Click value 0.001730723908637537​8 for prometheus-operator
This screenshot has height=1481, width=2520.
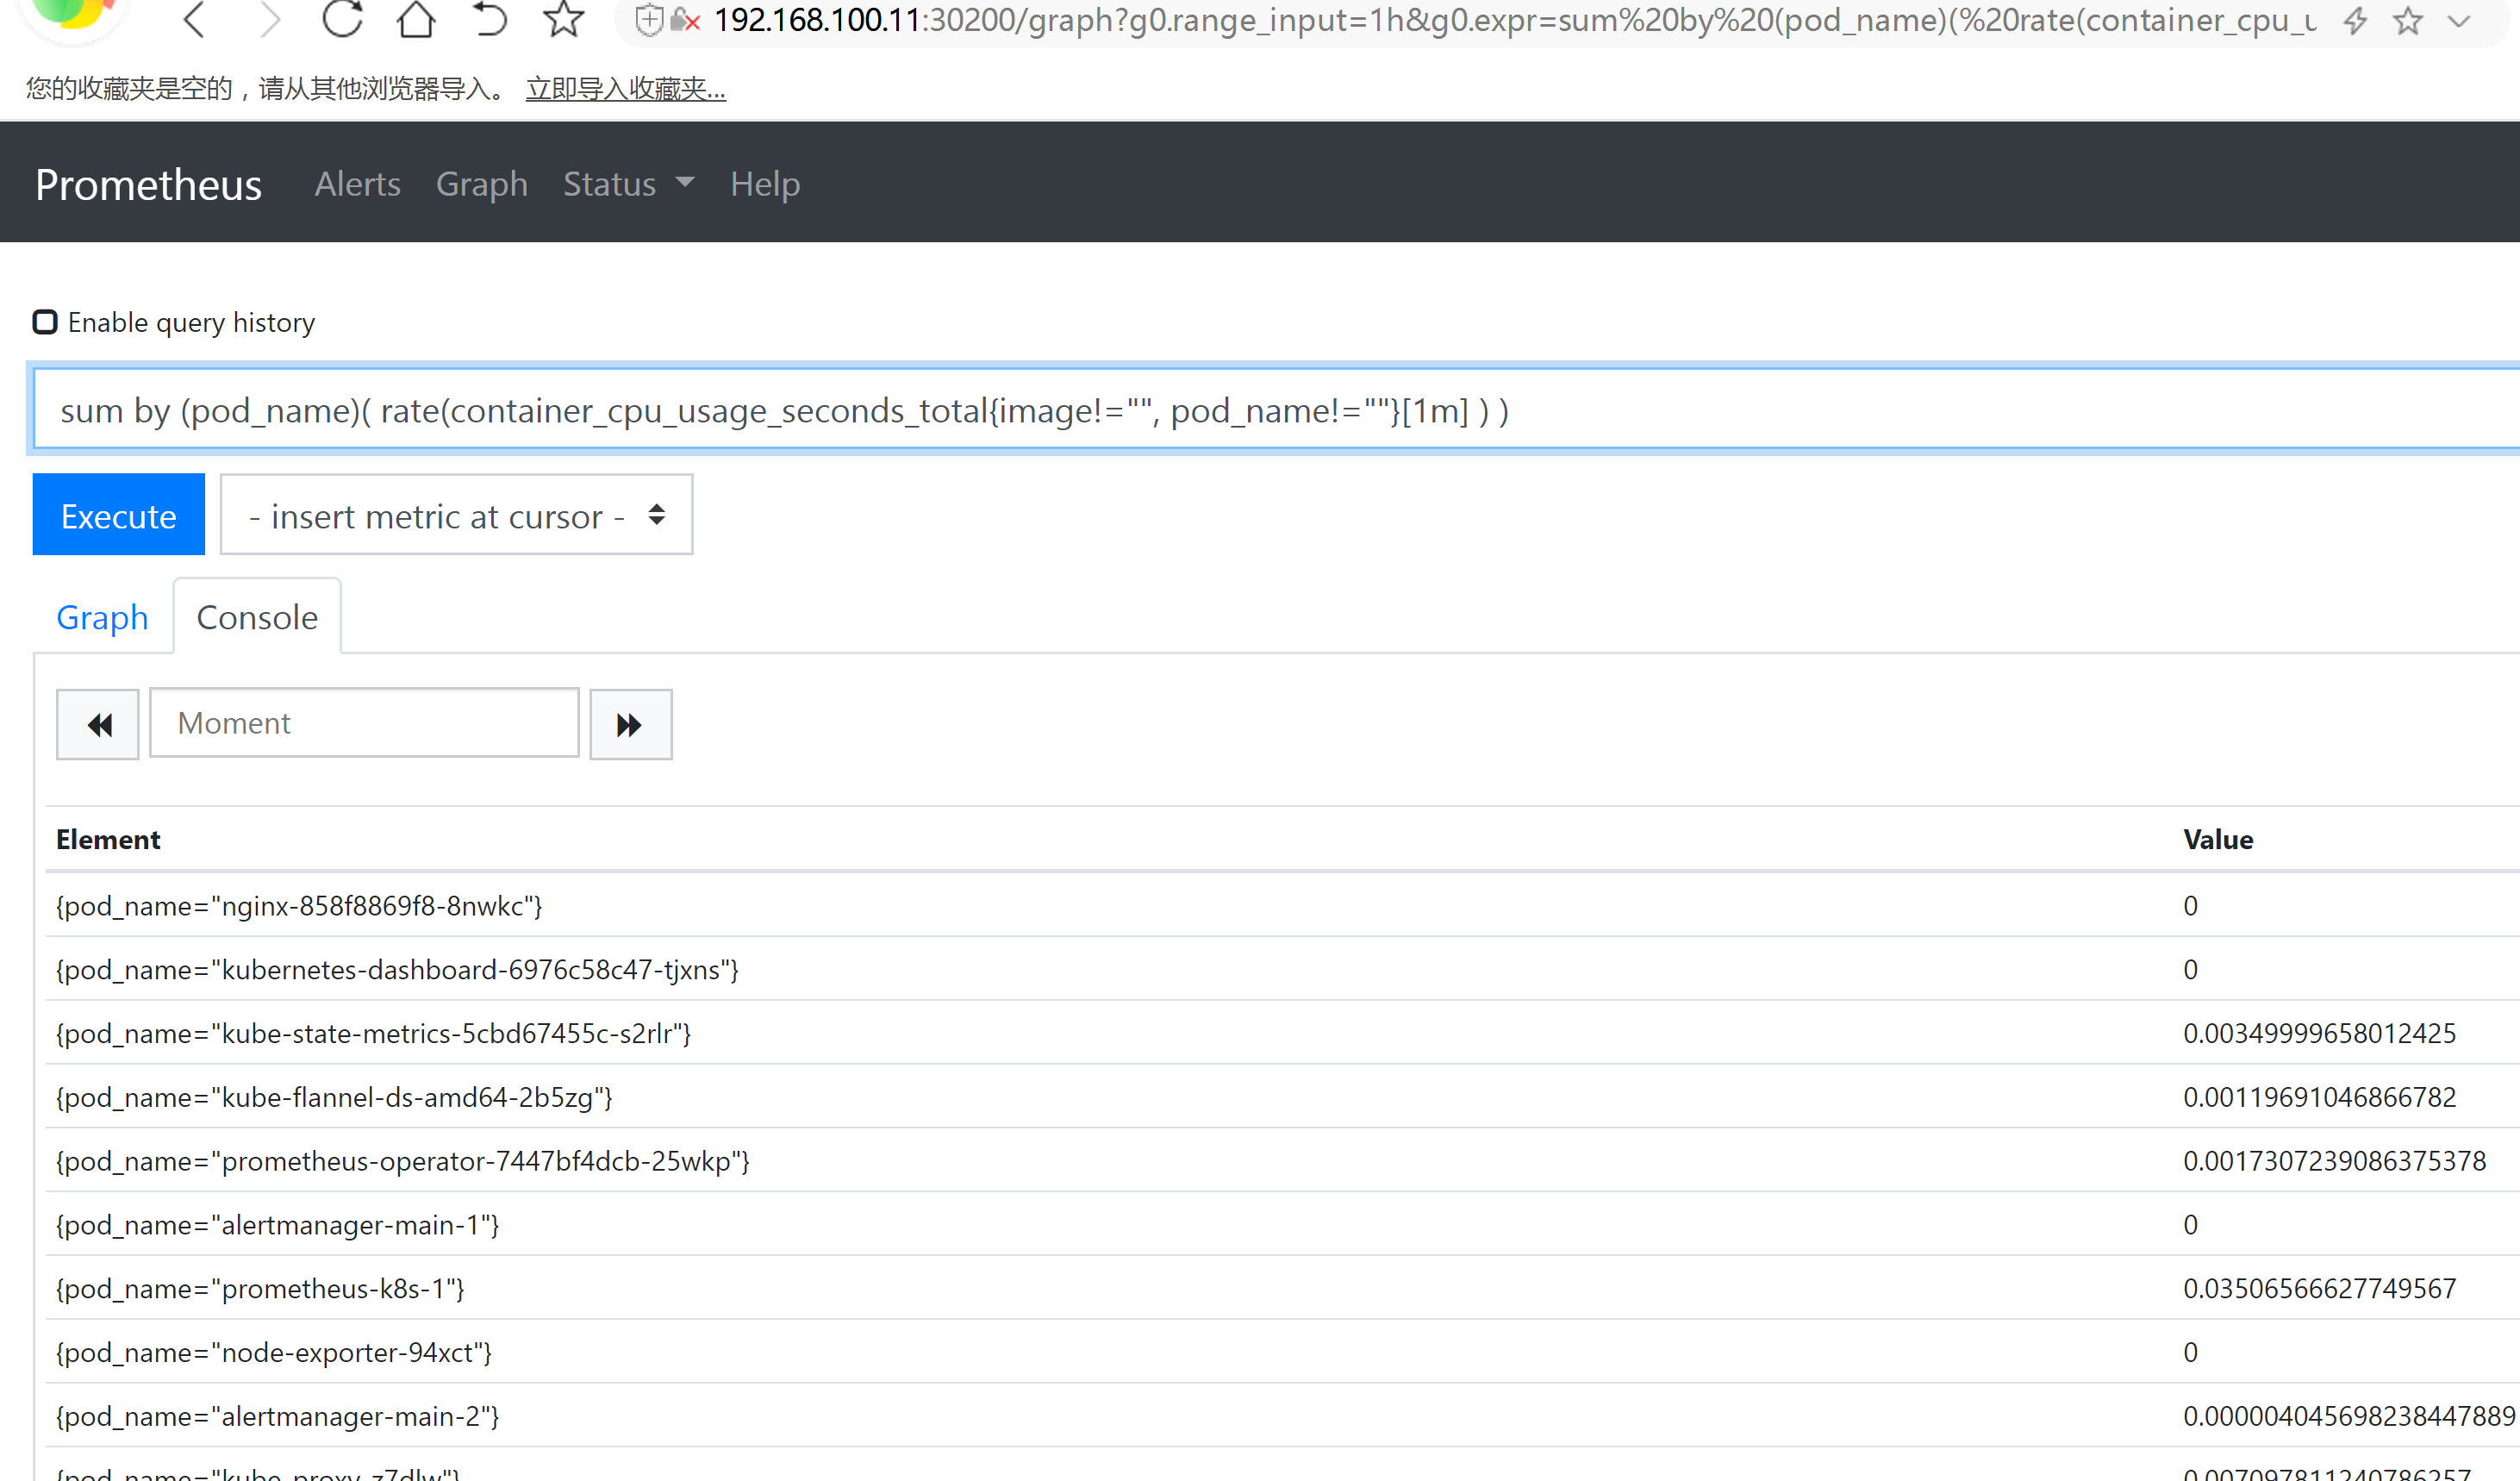2335,1161
